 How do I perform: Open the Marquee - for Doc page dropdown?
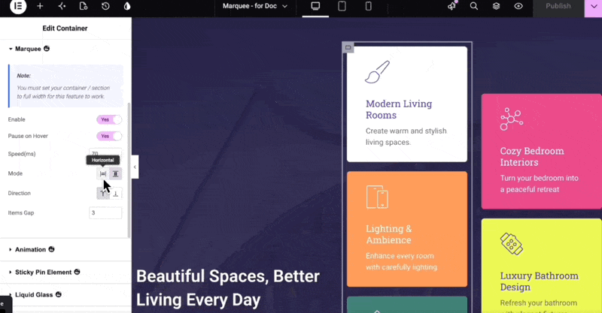pos(255,6)
